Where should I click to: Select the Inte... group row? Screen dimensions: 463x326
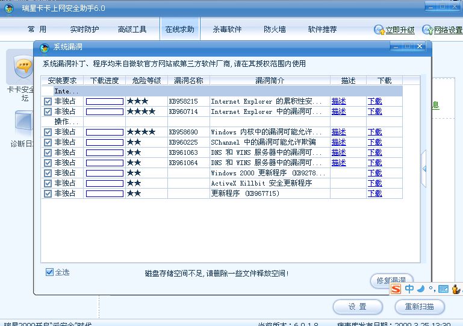click(x=222, y=92)
